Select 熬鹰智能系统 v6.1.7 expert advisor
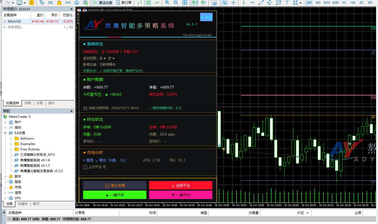Image resolution: width=378 pixels, height=224 pixels. (35, 165)
